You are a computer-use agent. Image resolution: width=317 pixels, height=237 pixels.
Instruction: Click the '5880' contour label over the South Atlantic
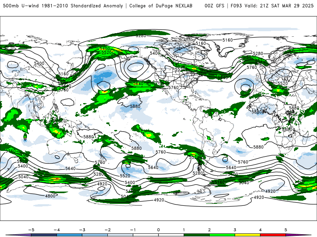click(x=258, y=147)
